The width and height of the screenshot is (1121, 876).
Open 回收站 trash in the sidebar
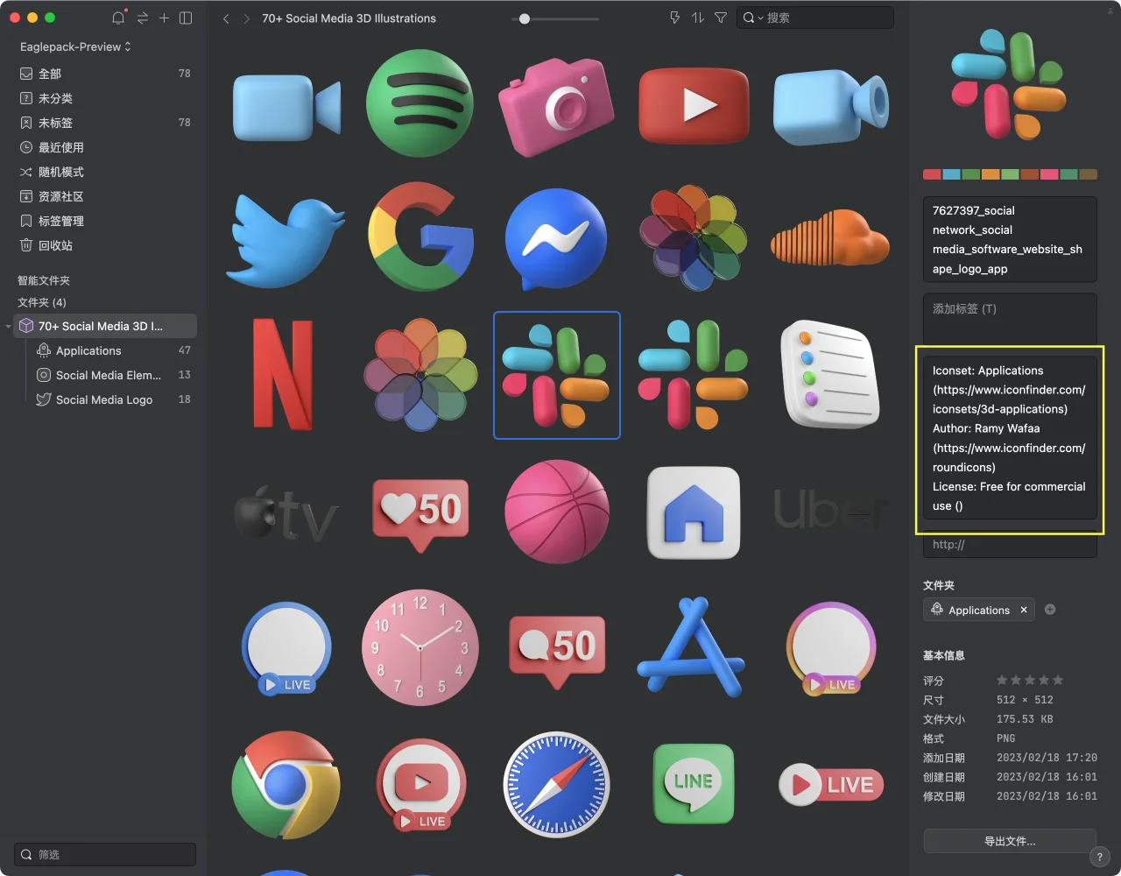click(105, 245)
